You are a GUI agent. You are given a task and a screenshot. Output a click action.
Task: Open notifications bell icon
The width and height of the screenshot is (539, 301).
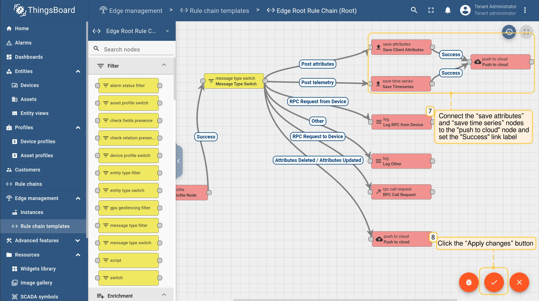point(448,10)
